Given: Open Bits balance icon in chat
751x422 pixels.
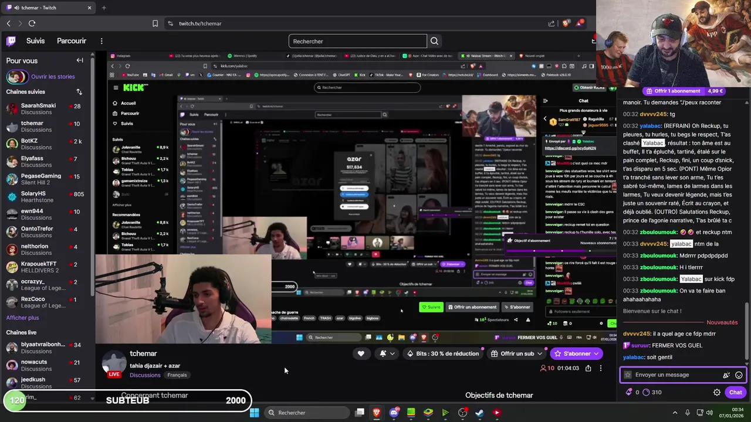Looking at the screenshot, I should 633,392.
